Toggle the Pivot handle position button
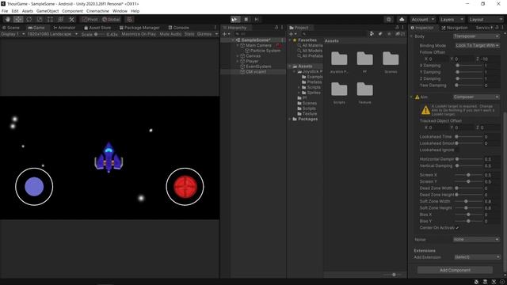Viewport: 507px width, 285px height. pos(90,19)
